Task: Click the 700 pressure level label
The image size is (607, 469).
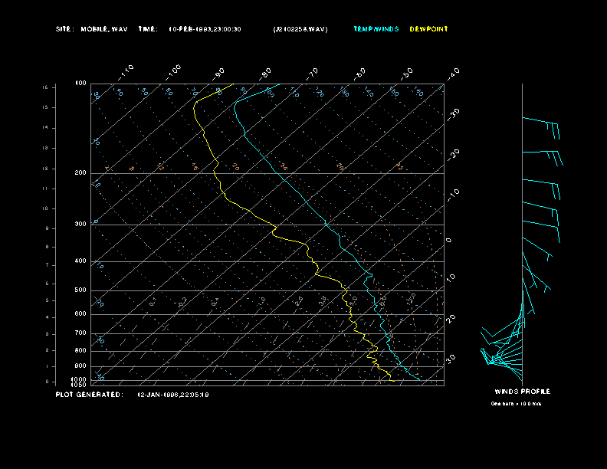Action: [80, 333]
